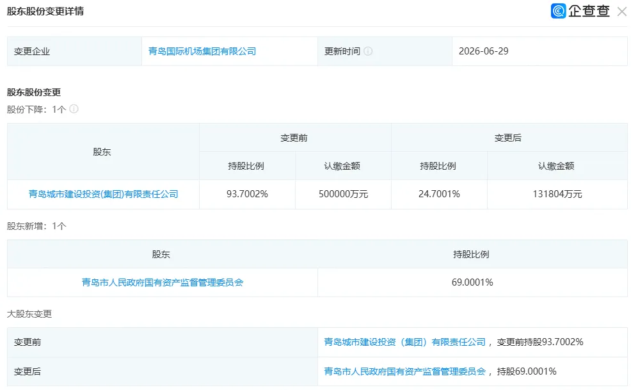Click the 股东 header in new shareholder table
The height and width of the screenshot is (390, 631).
pyautogui.click(x=161, y=254)
